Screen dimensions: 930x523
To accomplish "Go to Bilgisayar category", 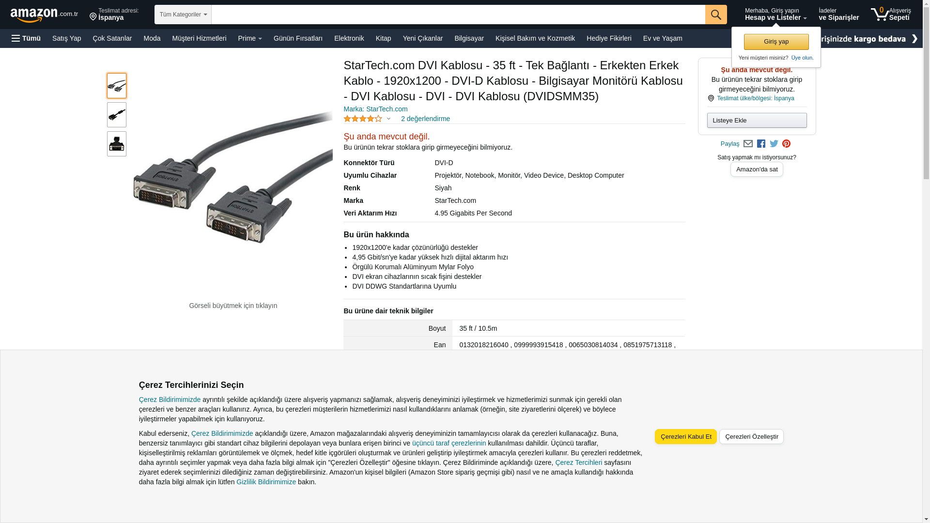I will pyautogui.click(x=469, y=38).
